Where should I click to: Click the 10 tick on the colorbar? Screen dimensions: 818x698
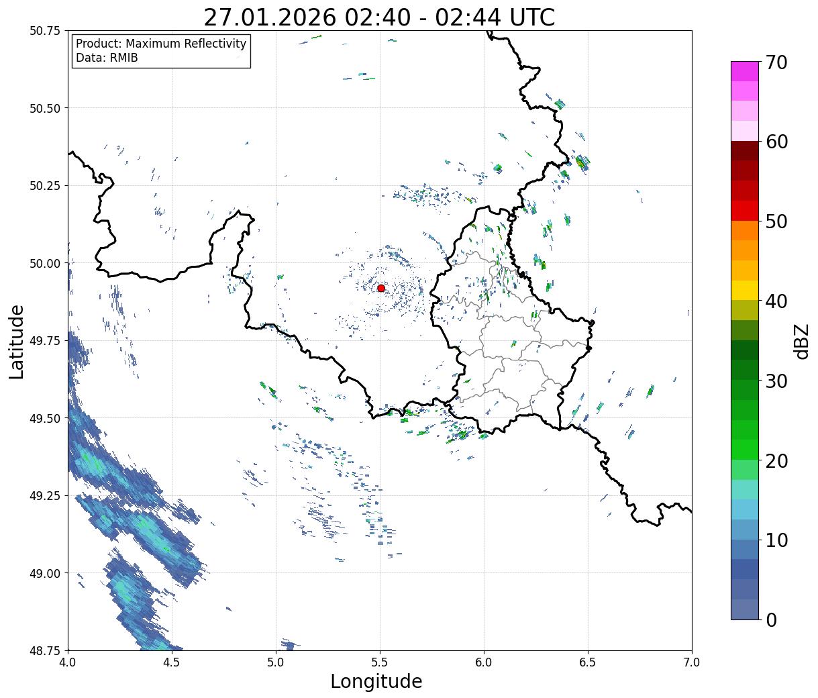pos(776,540)
